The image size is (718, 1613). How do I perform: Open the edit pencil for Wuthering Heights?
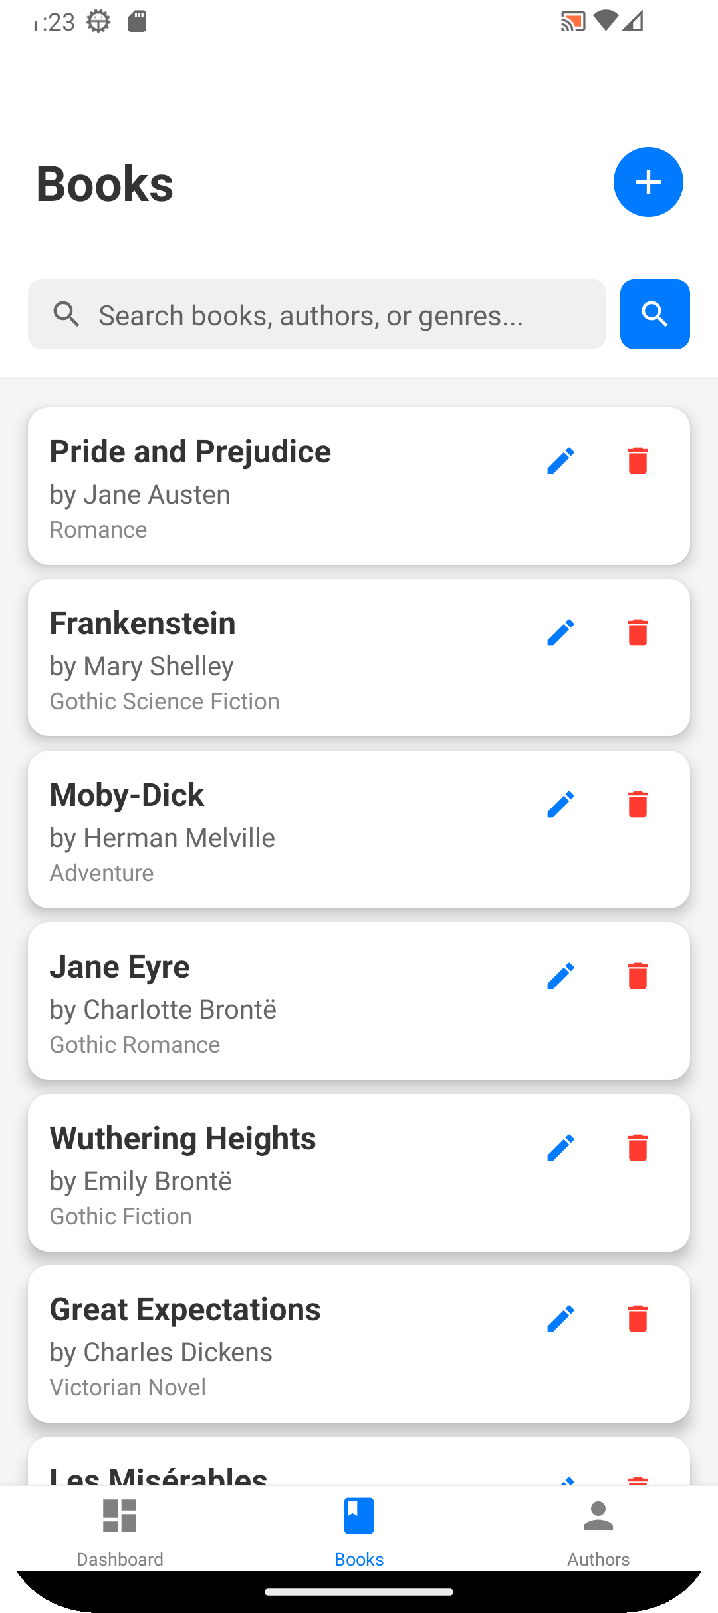(560, 1147)
